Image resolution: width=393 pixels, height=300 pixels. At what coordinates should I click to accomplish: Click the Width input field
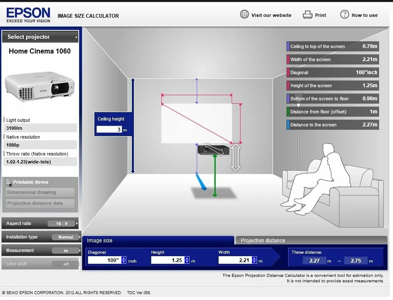pyautogui.click(x=235, y=260)
